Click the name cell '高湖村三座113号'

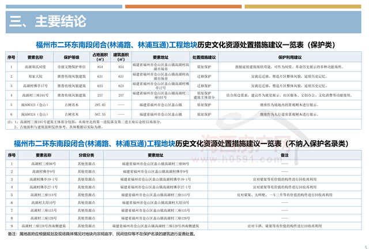(x=44, y=195)
